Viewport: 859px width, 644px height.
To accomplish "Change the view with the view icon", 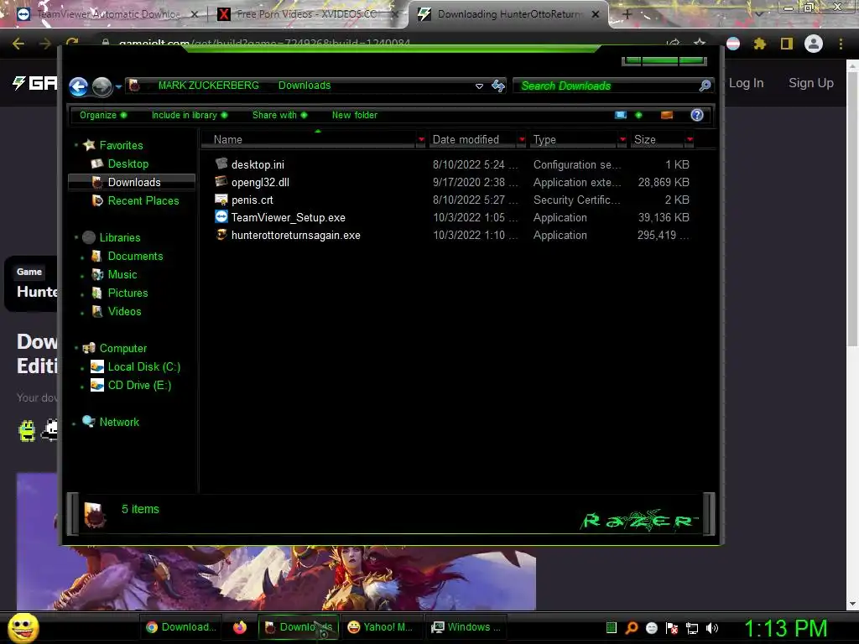I will click(621, 115).
